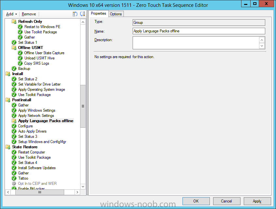Select the Gather step under State Restore
This screenshot has height=209, width=276.
[23, 173]
